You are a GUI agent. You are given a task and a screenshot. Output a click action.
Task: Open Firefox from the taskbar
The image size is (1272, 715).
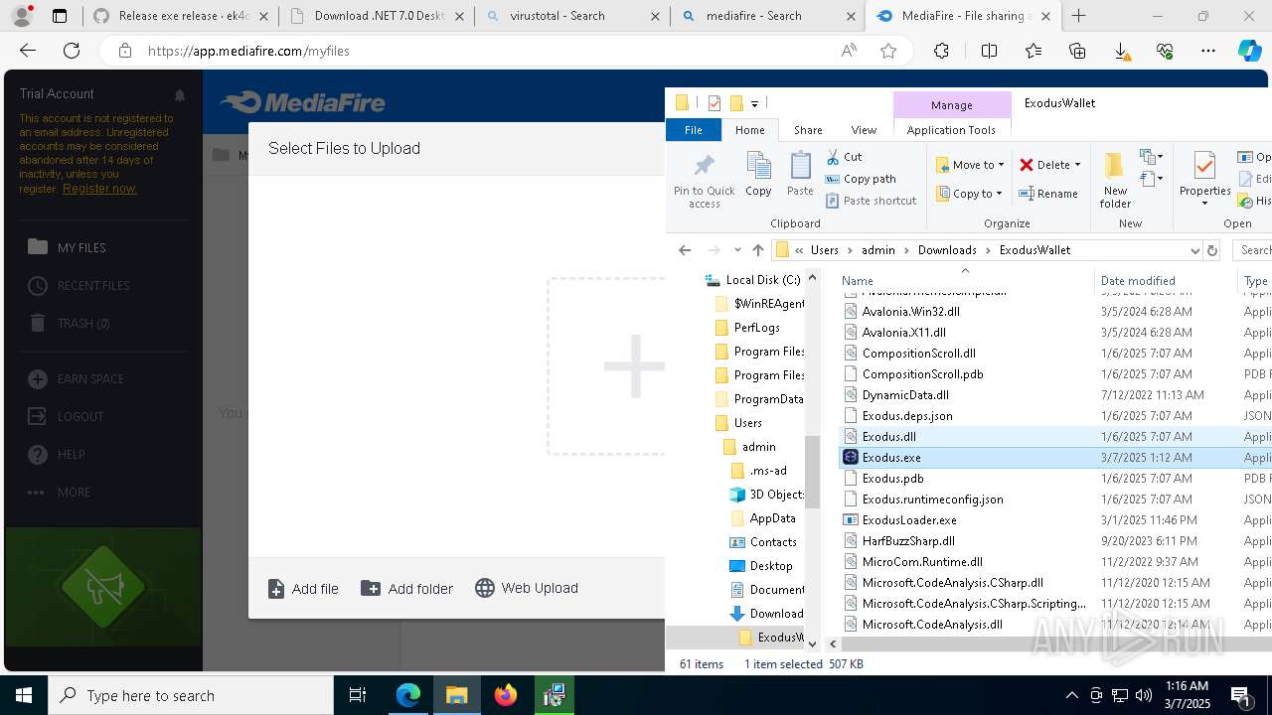tap(505, 695)
